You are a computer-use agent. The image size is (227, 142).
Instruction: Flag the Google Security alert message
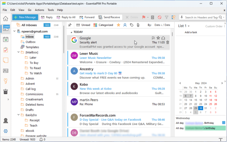pos(153,38)
